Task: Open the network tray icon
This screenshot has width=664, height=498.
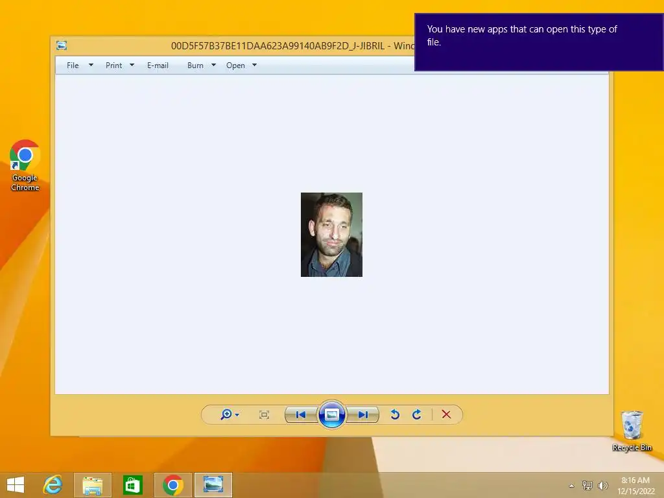Action: pos(587,485)
